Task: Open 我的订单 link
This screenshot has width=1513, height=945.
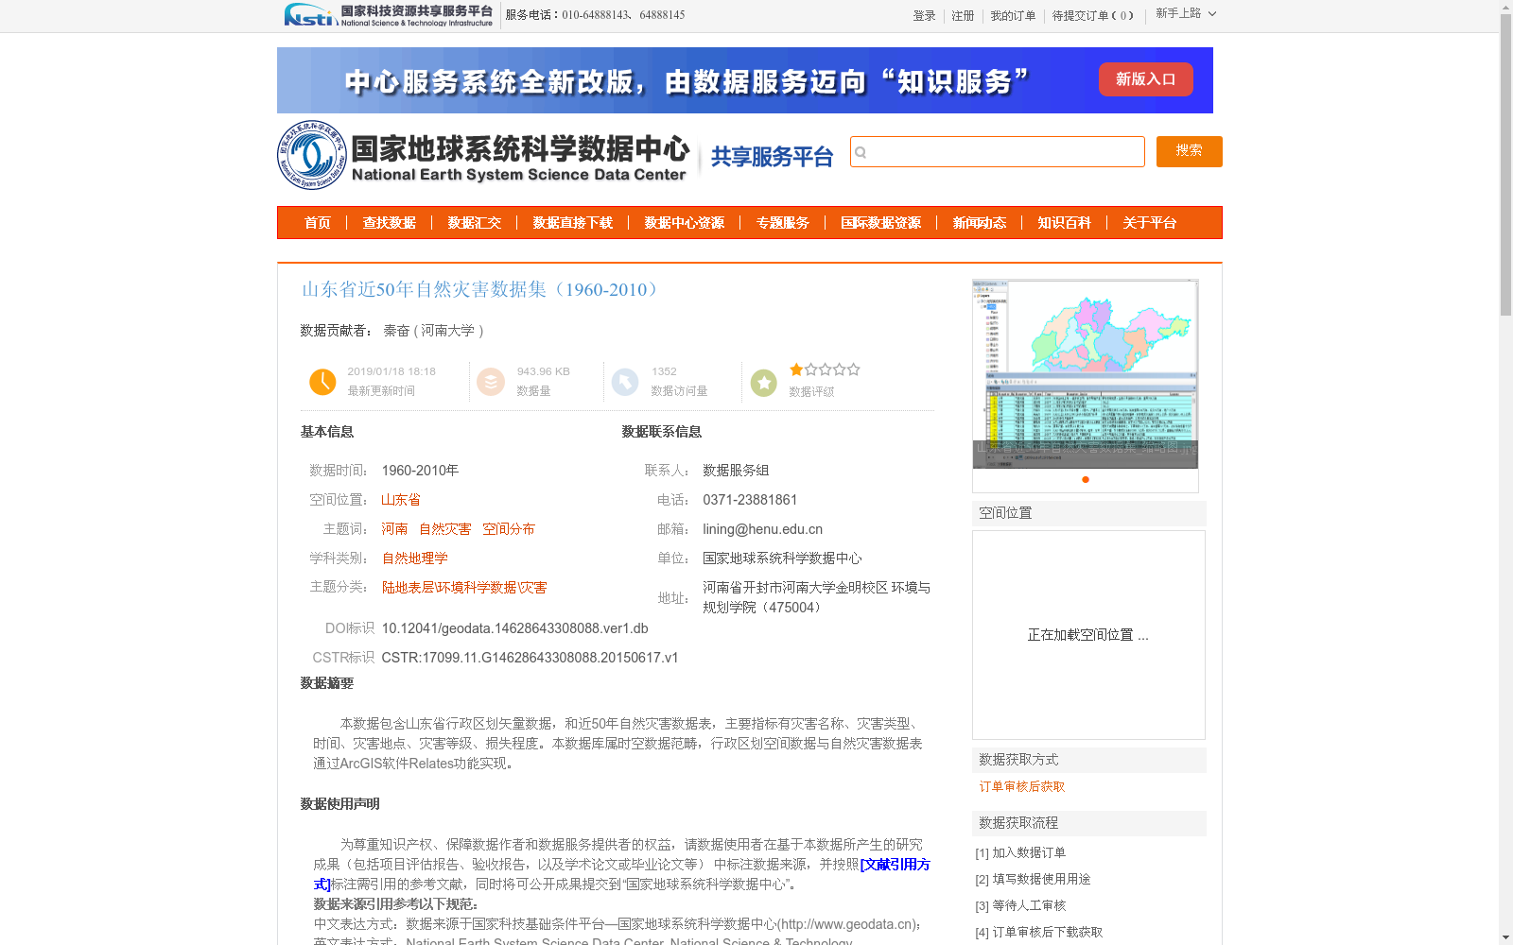Action: coord(1013,16)
